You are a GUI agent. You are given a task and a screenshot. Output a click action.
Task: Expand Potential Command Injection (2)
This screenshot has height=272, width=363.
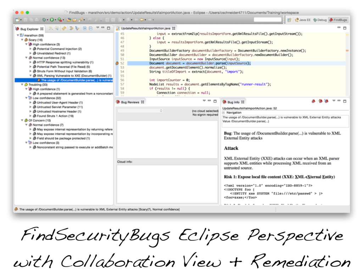(x=30, y=49)
